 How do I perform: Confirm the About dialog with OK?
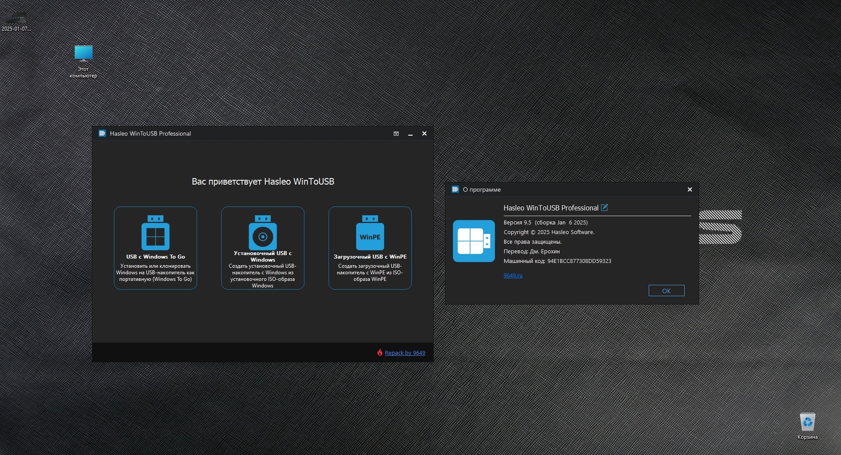click(x=666, y=290)
